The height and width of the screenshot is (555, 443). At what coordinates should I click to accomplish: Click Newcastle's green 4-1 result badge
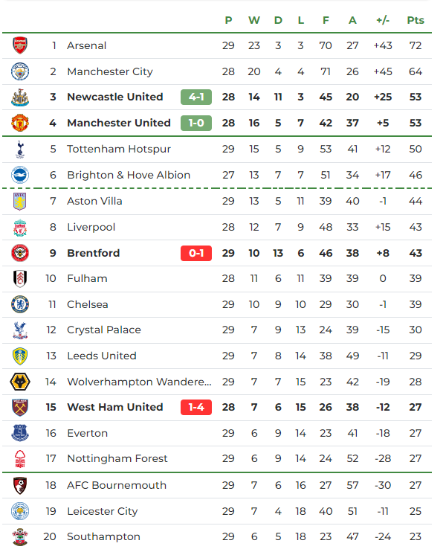(x=196, y=97)
